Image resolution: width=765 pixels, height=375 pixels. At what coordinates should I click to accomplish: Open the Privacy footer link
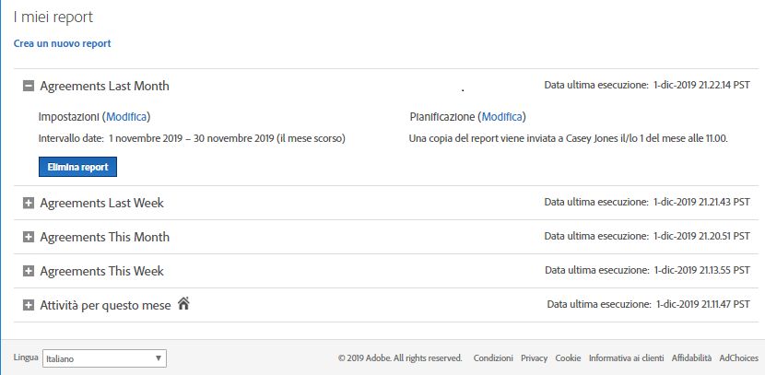tap(535, 357)
